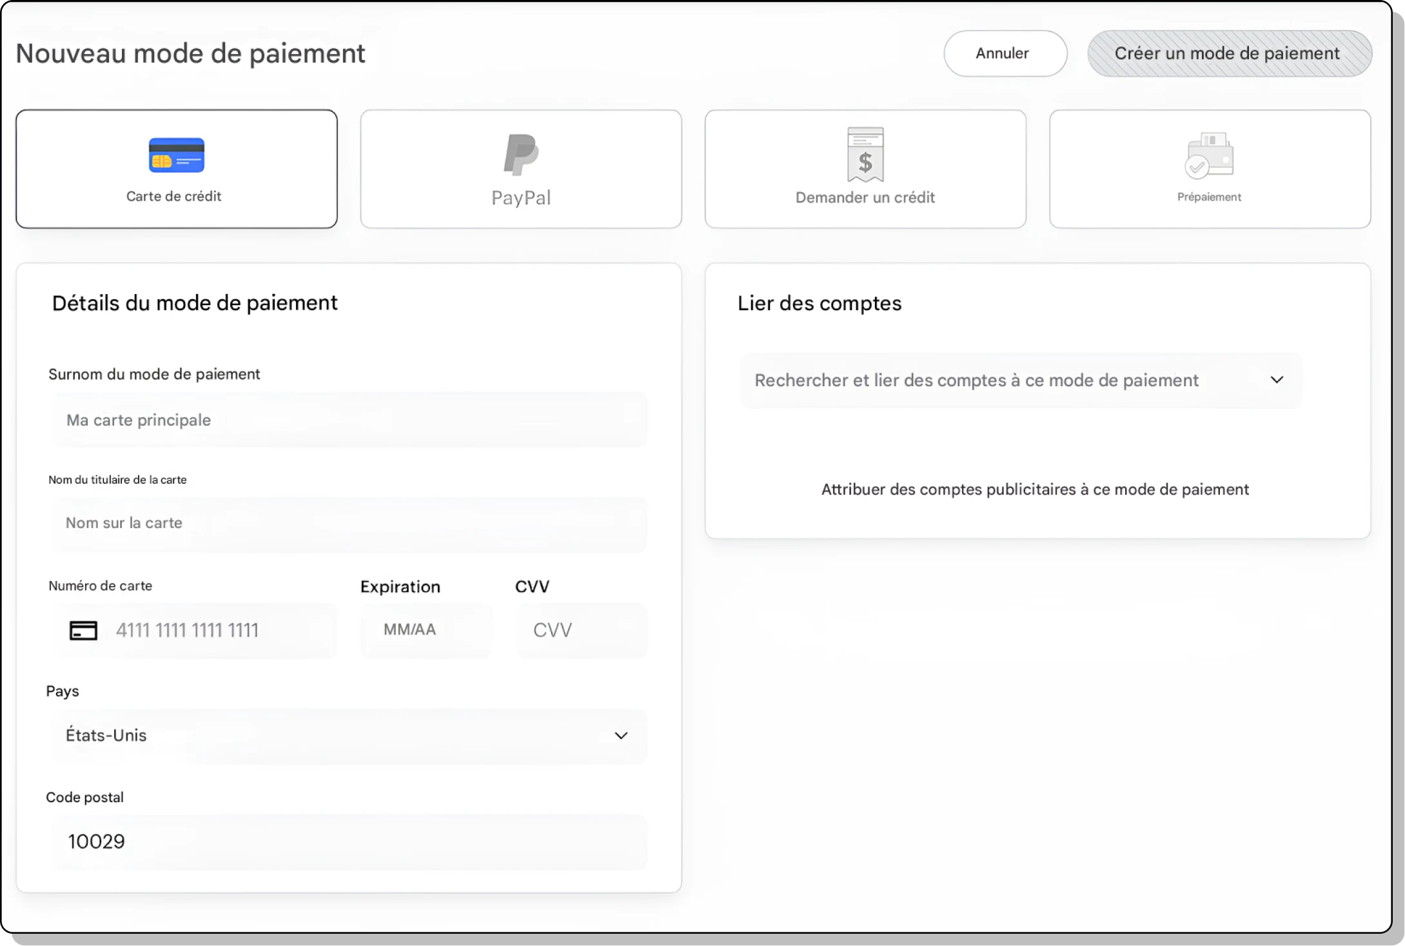Focus the Ma carte principale nickname field
Viewport: 1405px width, 946px height.
pos(349,420)
